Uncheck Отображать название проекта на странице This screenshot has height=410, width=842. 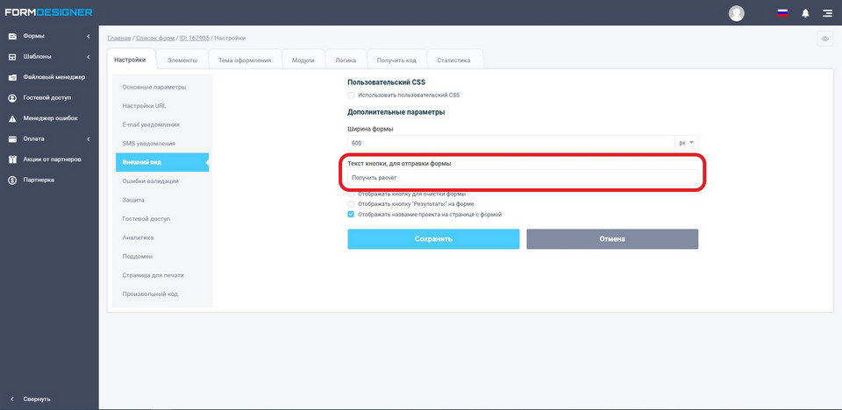[x=351, y=214]
